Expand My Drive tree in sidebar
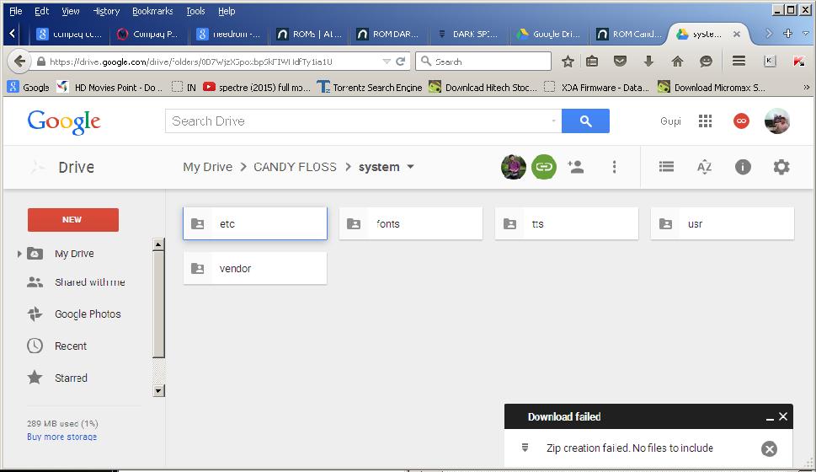 coord(20,254)
